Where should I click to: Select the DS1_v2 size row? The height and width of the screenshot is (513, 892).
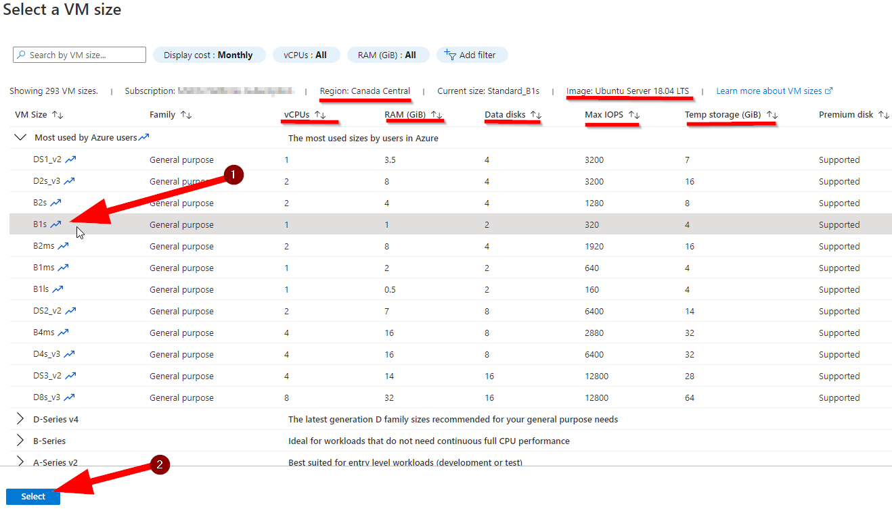click(451, 160)
